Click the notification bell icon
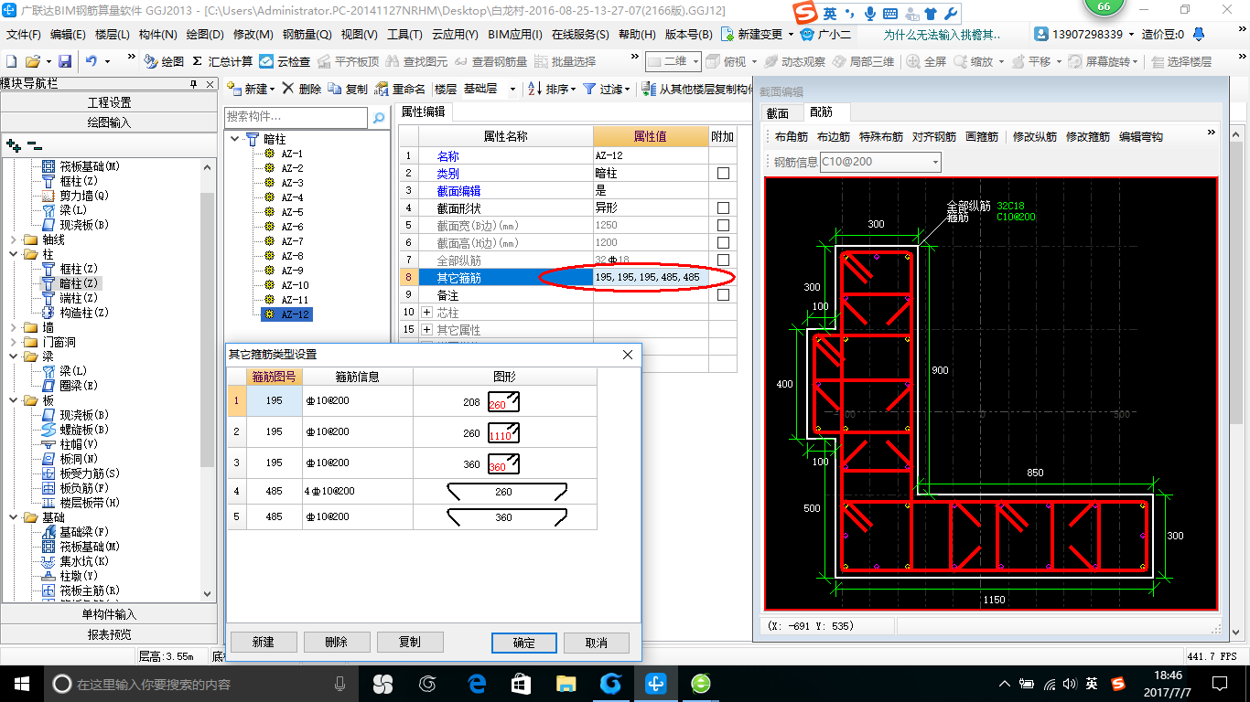 [1201, 34]
